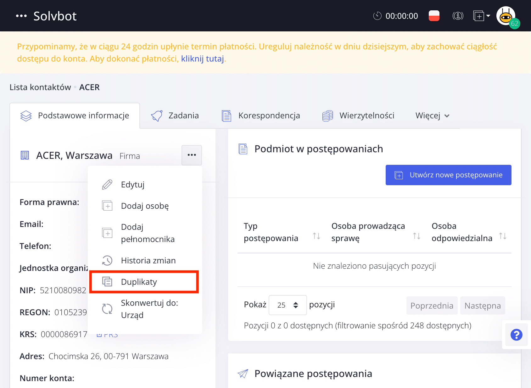Click the clock history icon beside 'Historia zmian'
The width and height of the screenshot is (531, 388).
pyautogui.click(x=107, y=261)
